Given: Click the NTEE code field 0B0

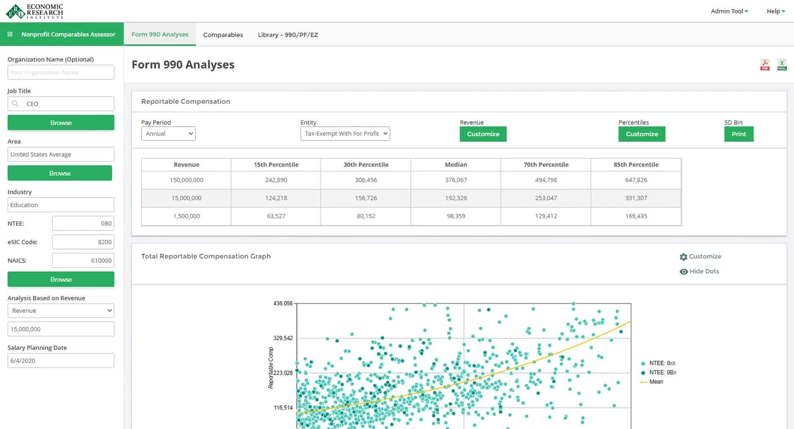Looking at the screenshot, I should coord(83,224).
